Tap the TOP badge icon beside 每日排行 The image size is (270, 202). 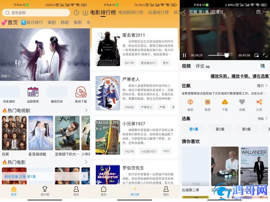click(x=23, y=22)
